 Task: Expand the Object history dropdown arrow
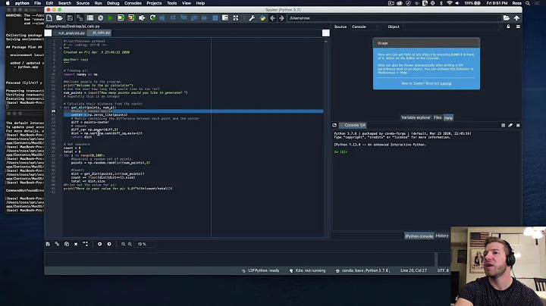pos(500,27)
